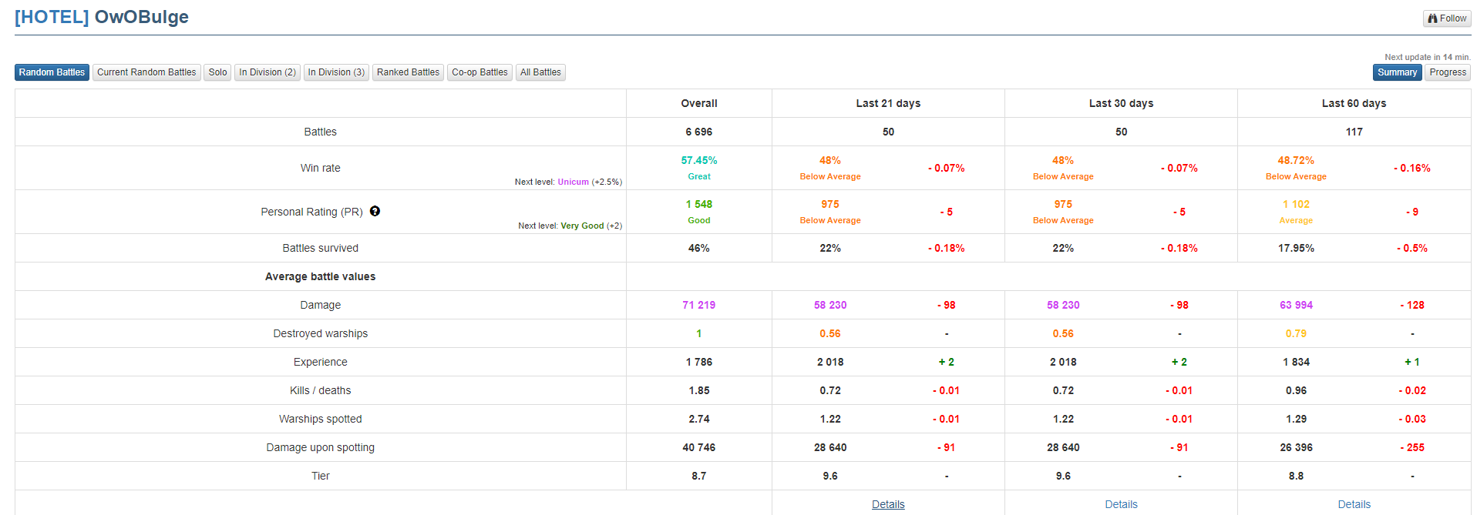This screenshot has height=515, width=1477.
Task: Open Details link under Last 60 days
Action: 1354,504
